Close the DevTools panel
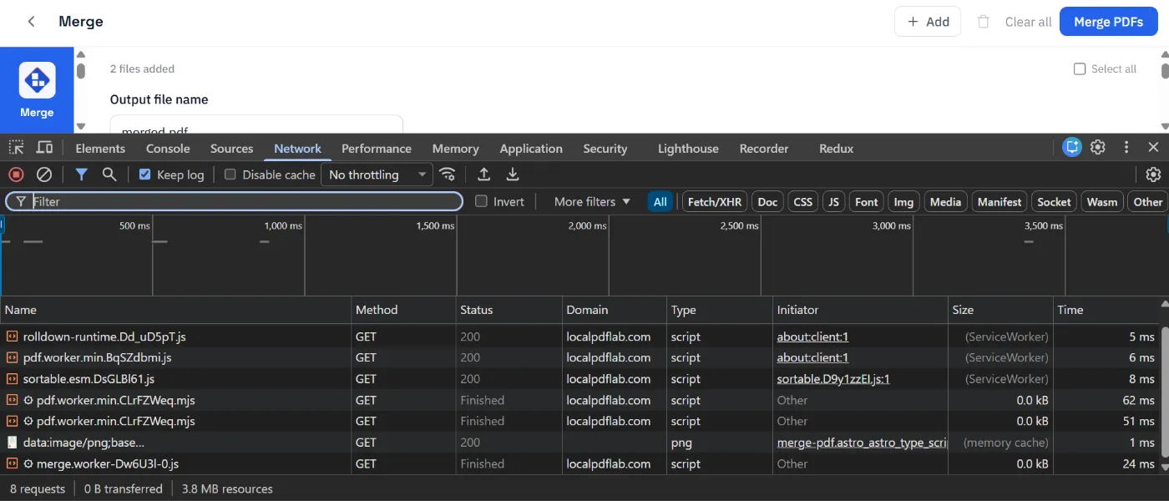Image resolution: width=1169 pixels, height=501 pixels. point(1153,147)
